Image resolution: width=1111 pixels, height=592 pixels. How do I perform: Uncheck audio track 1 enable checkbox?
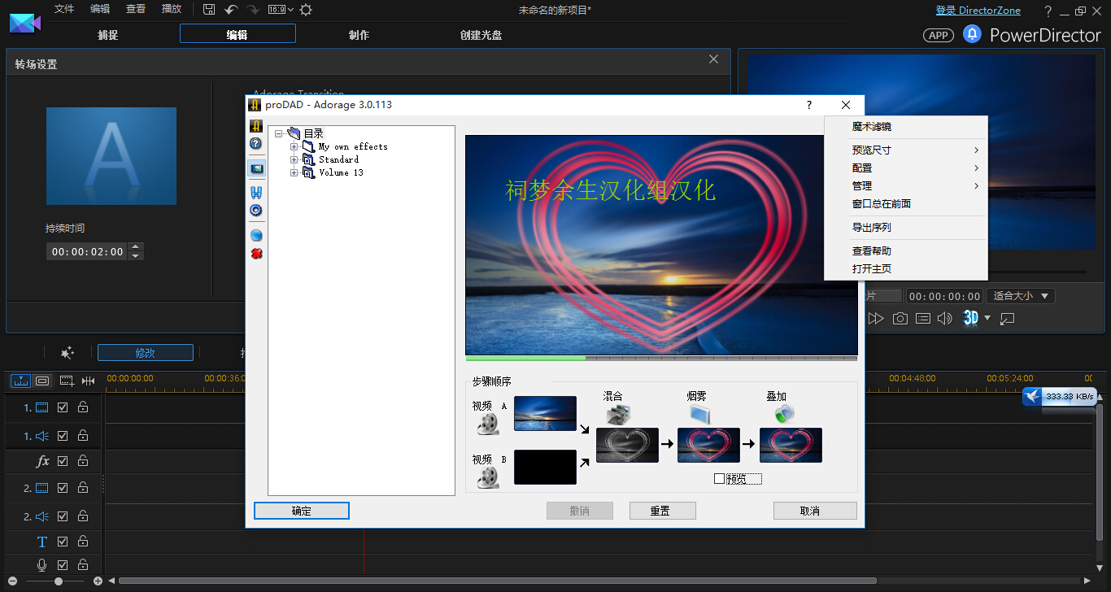point(63,436)
